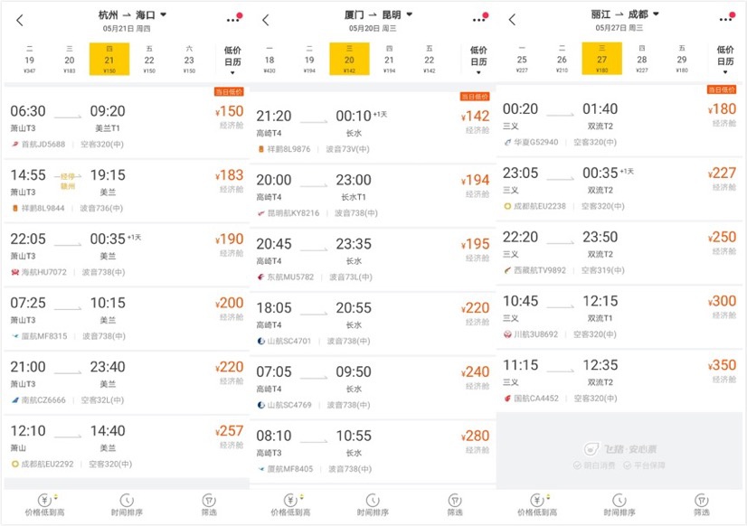Open more-options dots on 丽江→成都 panel

click(x=726, y=17)
